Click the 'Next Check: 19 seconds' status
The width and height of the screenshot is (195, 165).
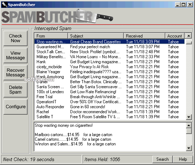[29, 159]
